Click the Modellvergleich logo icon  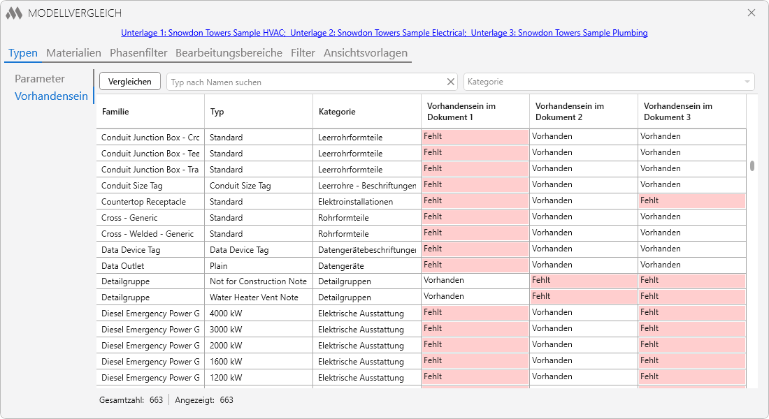14,13
